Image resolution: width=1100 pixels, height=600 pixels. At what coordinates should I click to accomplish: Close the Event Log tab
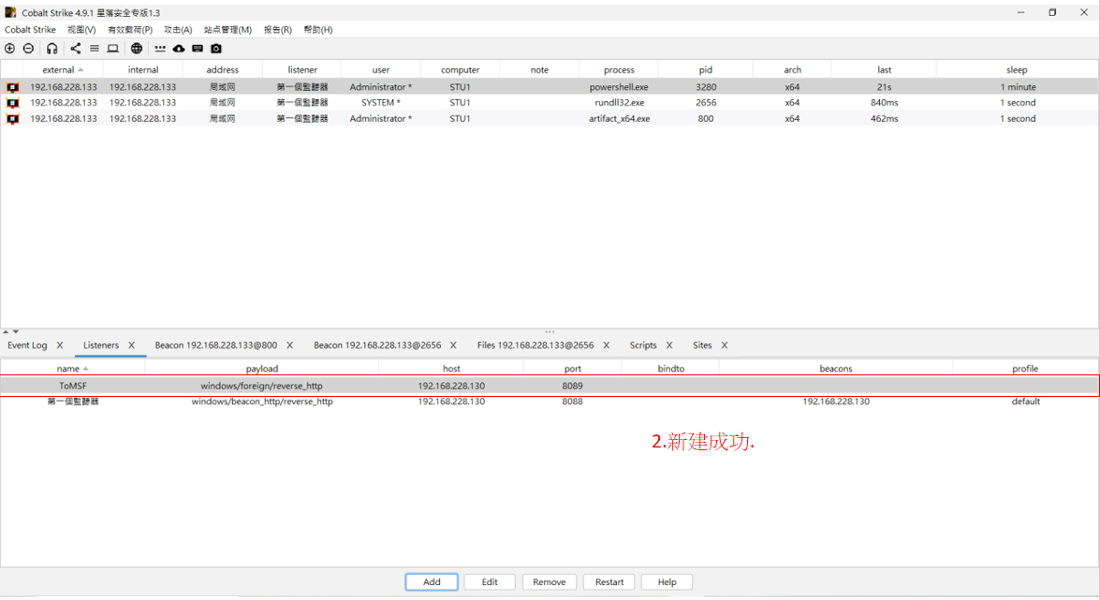coord(60,345)
